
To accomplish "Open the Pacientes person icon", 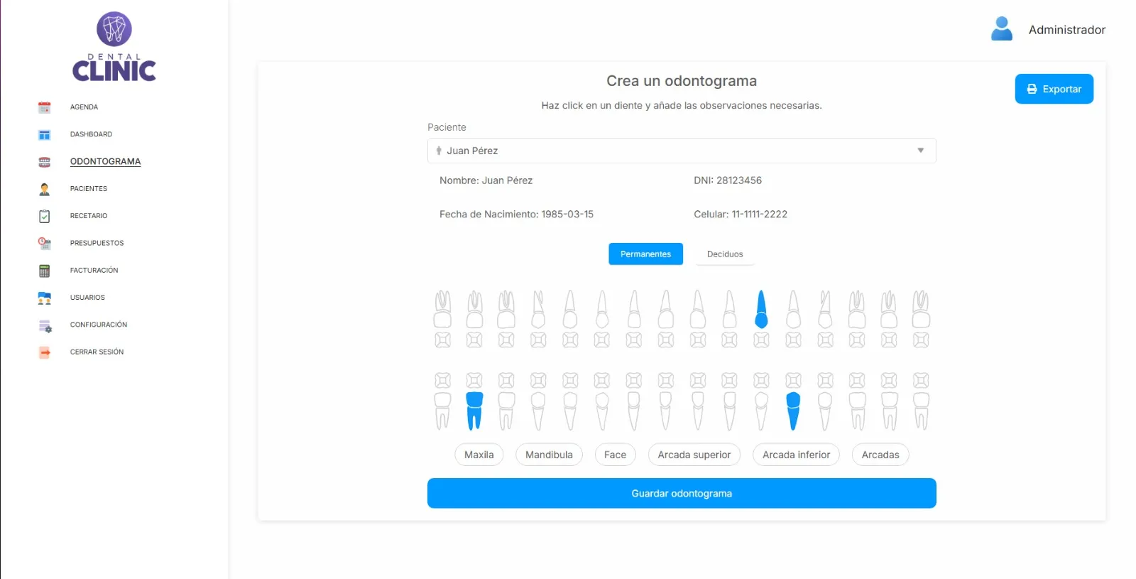I will pos(44,189).
